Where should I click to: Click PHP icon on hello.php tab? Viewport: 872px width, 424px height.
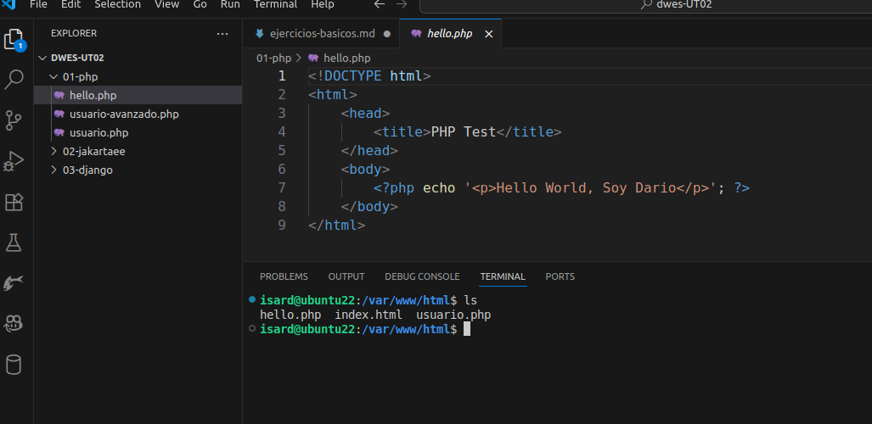pyautogui.click(x=416, y=34)
